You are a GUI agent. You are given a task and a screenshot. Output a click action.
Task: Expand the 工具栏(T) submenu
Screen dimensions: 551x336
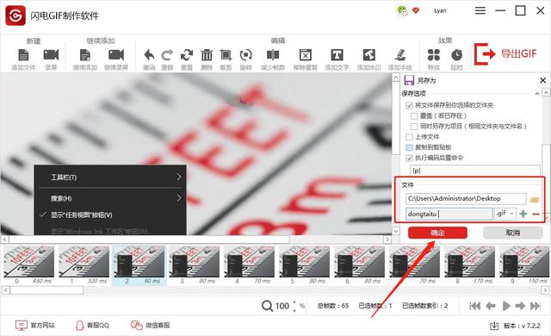tap(110, 177)
